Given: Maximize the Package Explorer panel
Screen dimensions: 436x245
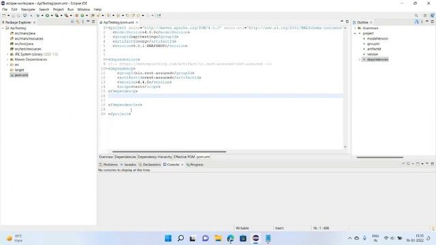Looking at the screenshot, I should [93, 21].
